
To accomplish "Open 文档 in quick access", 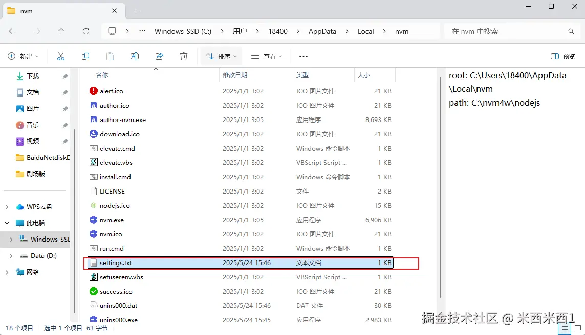I will coord(33,92).
